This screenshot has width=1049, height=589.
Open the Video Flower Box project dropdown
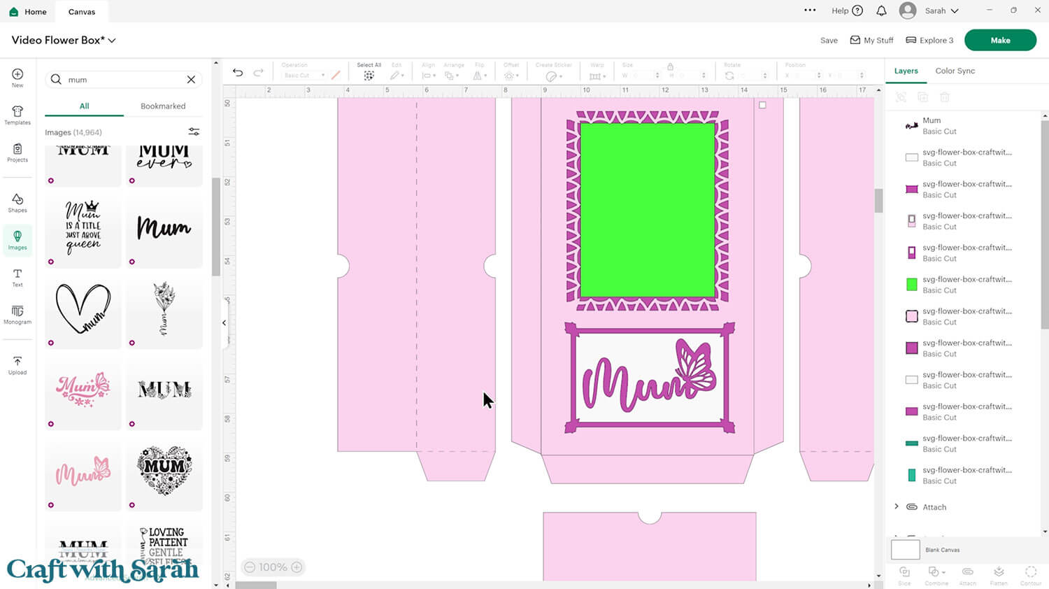point(112,41)
